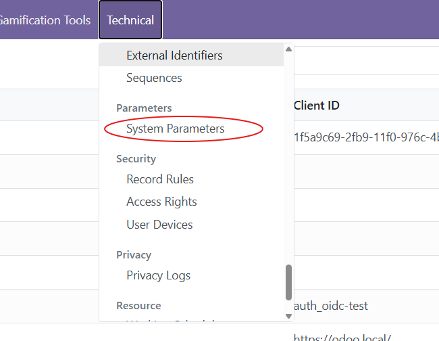Click the Privacy section heading
Viewport: 439px width, 341px height.
tap(134, 255)
